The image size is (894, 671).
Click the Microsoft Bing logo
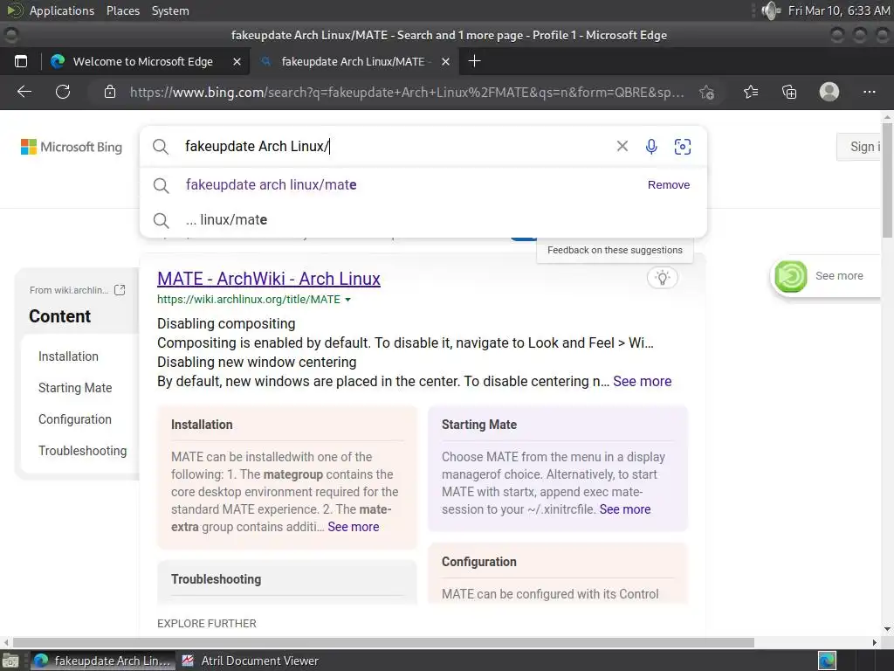point(72,147)
